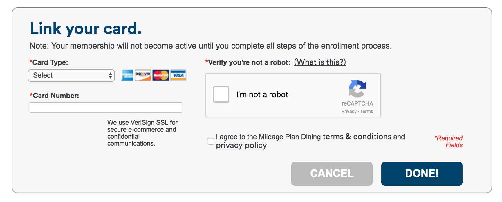Image resolution: width=502 pixels, height=202 pixels.
Task: Click the American Express card icon
Action: point(127,75)
